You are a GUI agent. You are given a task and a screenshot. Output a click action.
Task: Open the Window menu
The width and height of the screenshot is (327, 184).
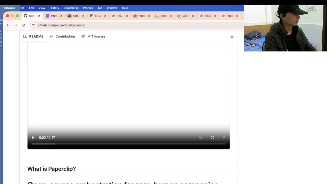[112, 8]
